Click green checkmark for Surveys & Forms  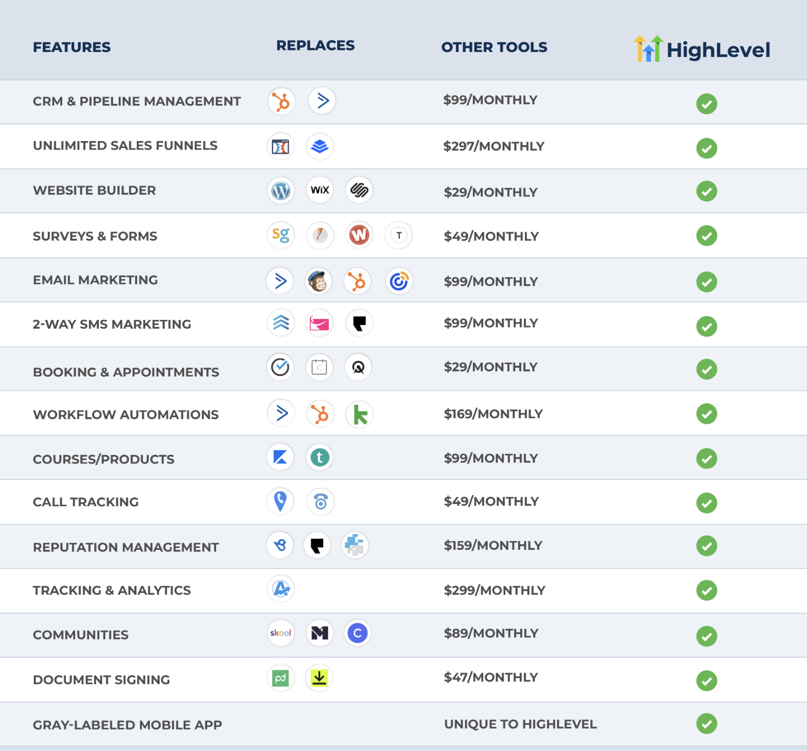tap(707, 236)
